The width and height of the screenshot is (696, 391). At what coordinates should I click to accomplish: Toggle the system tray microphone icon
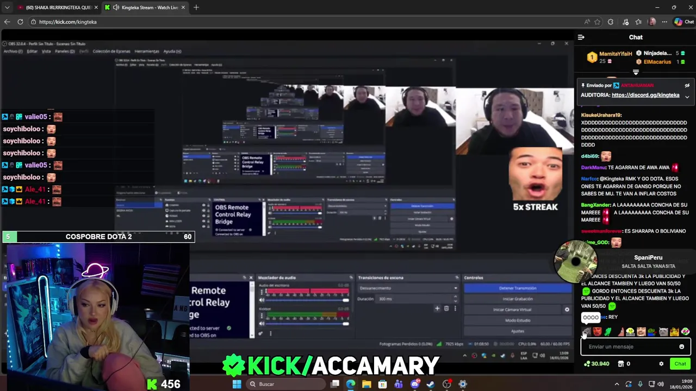pyautogui.click(x=641, y=384)
